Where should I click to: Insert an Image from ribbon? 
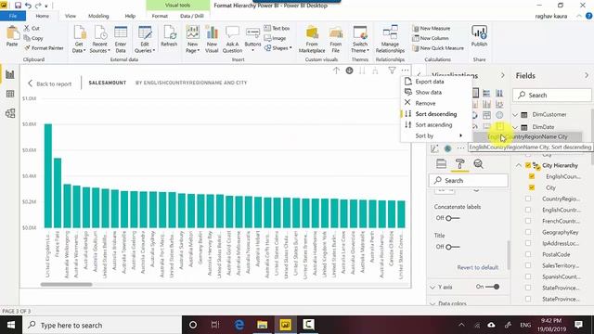(275, 38)
